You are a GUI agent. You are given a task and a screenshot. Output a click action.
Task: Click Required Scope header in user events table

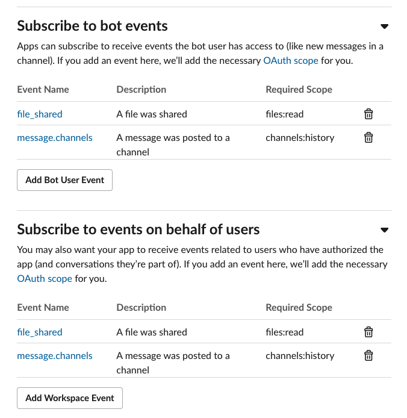(x=299, y=308)
